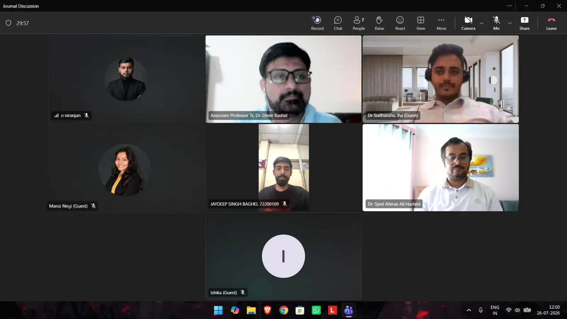Expand camera options chevron
This screenshot has height=319, width=567.
[x=482, y=23]
